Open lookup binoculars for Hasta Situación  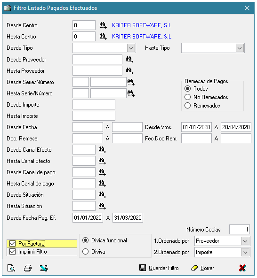pyautogui.click(x=102, y=206)
